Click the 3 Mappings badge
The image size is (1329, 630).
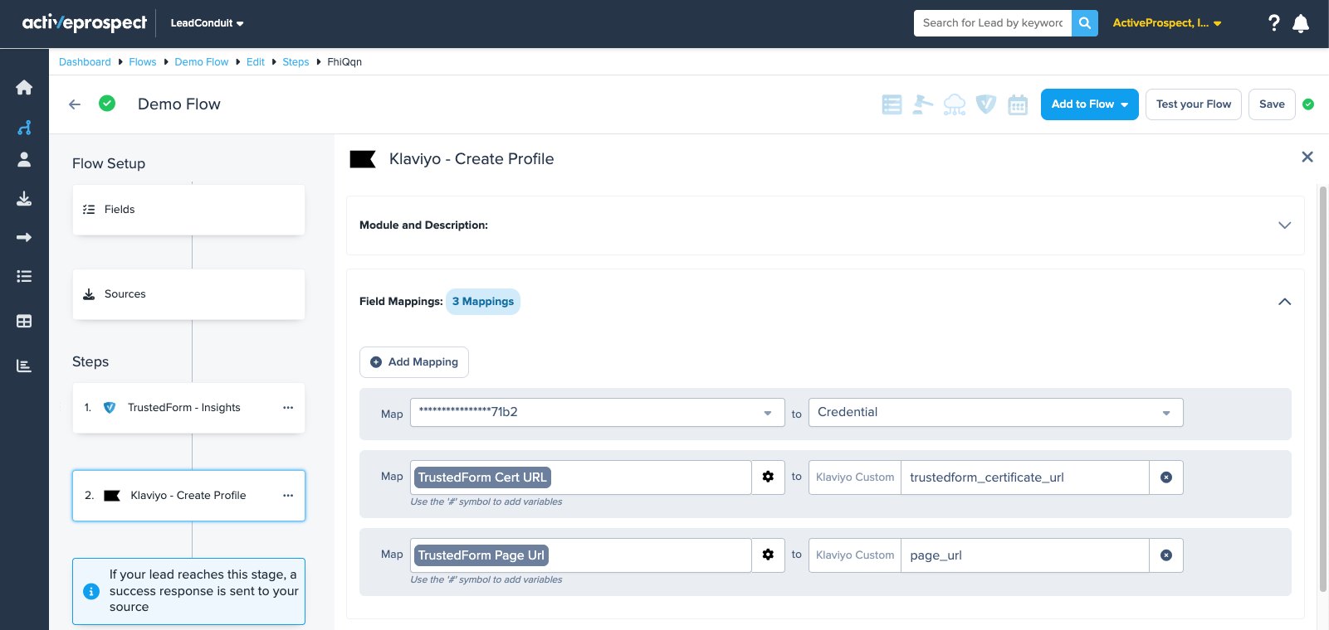click(483, 302)
